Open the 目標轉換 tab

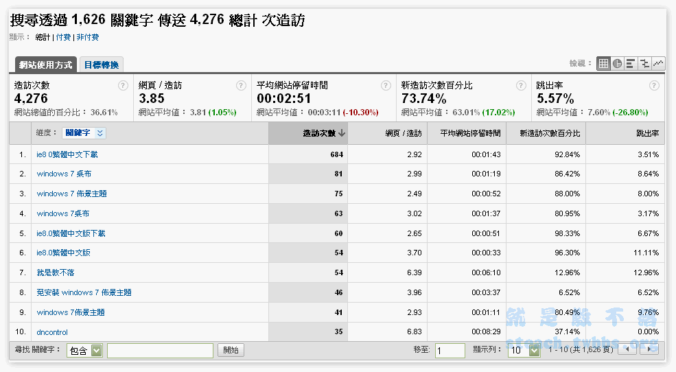pyautogui.click(x=102, y=65)
